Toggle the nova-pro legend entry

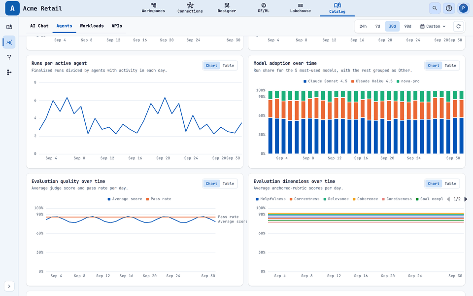408,81
